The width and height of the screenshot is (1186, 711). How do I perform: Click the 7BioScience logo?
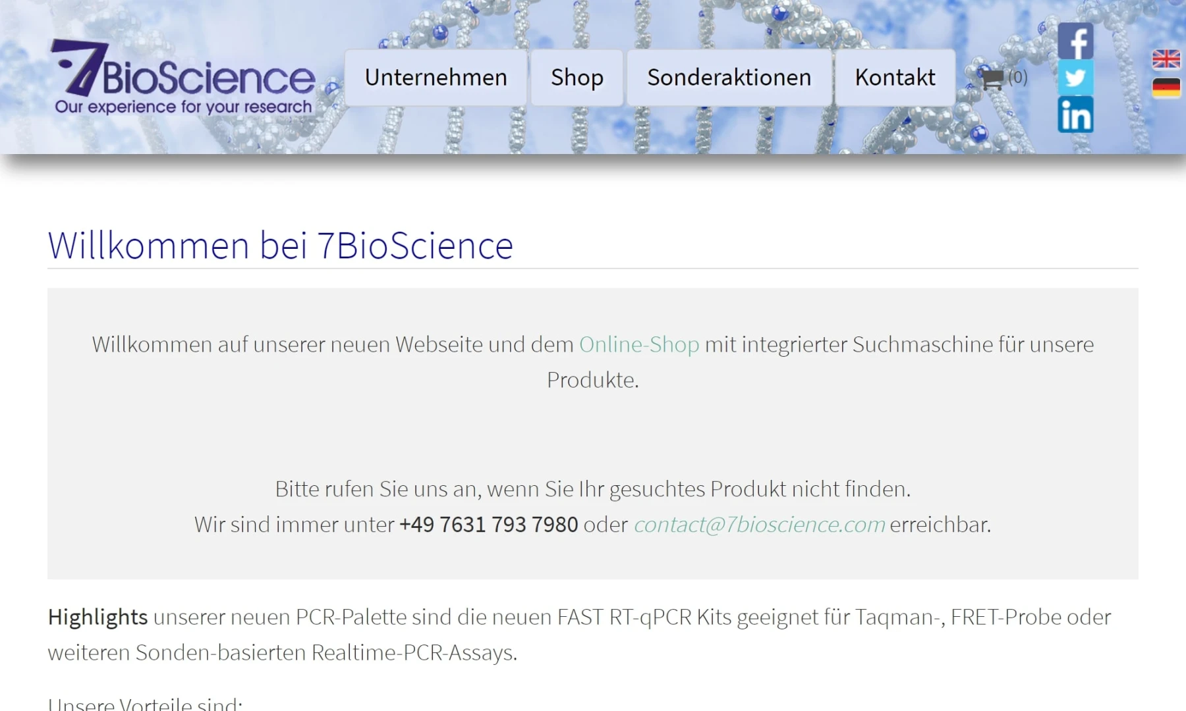point(183,77)
